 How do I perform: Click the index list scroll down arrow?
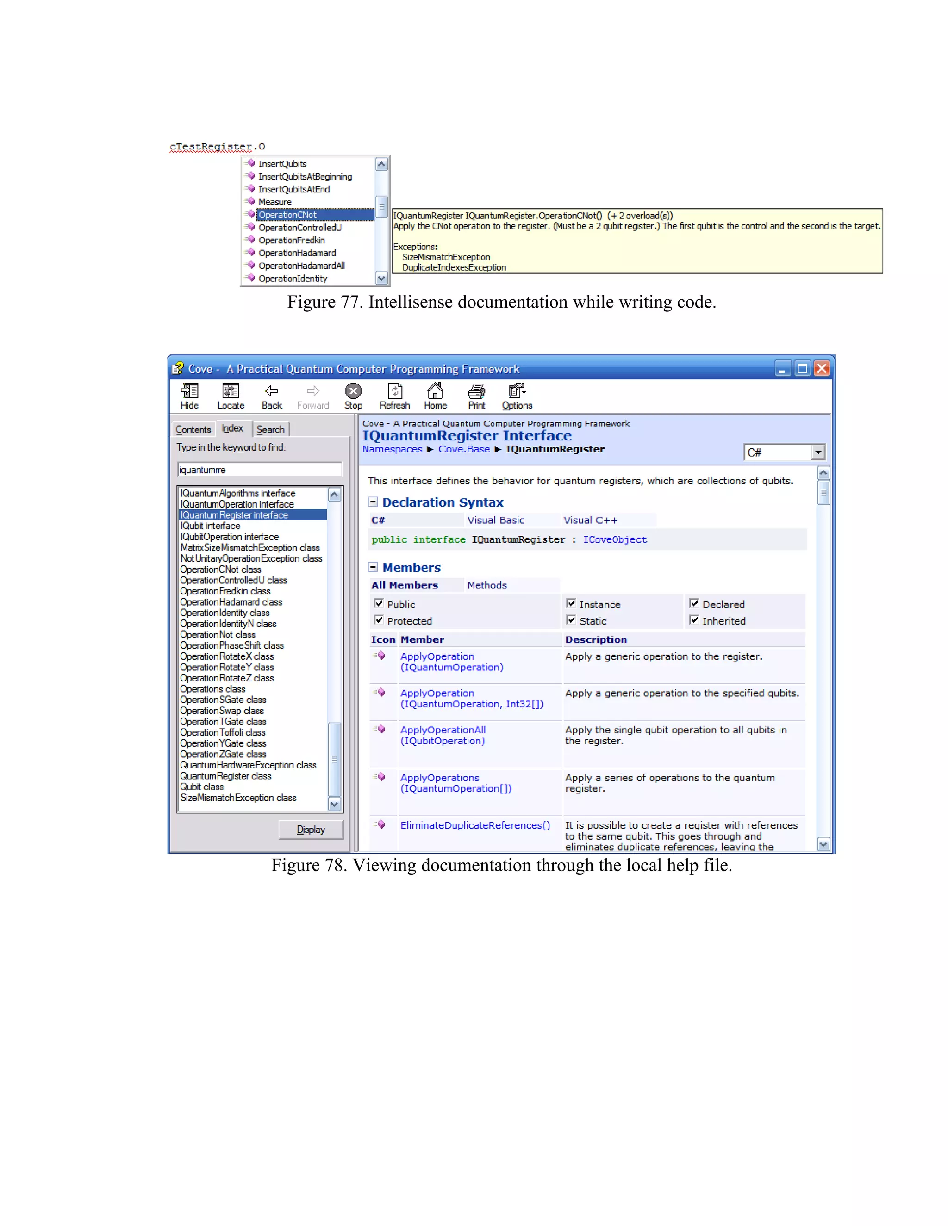[335, 805]
